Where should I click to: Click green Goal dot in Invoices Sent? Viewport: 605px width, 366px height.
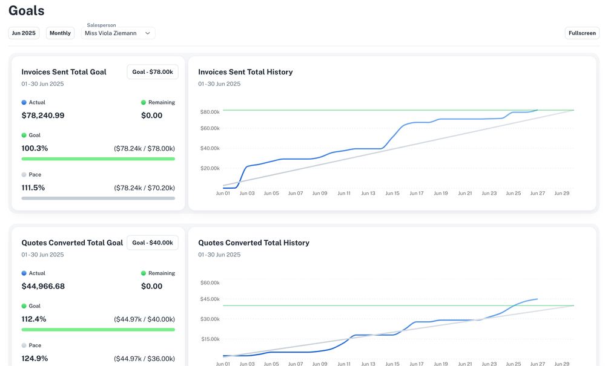[24, 136]
